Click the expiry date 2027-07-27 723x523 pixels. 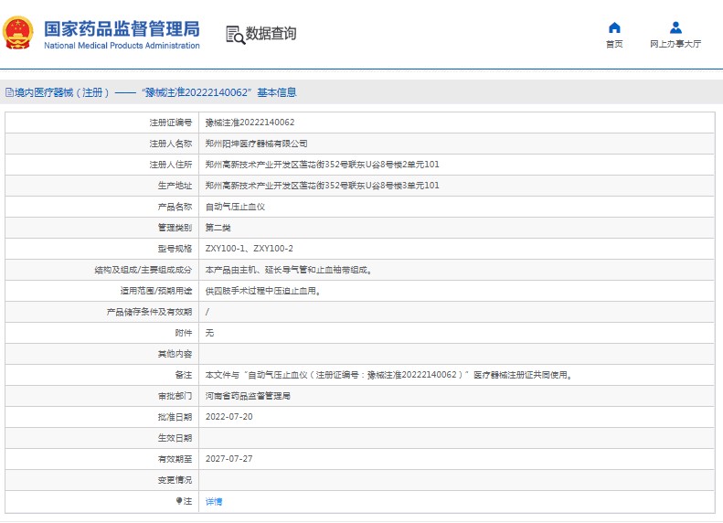tap(229, 459)
